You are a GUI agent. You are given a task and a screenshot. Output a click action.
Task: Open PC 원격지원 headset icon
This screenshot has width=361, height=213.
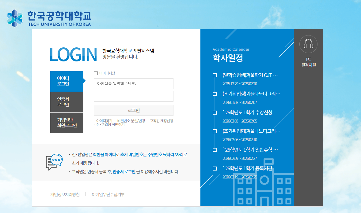click(x=308, y=44)
